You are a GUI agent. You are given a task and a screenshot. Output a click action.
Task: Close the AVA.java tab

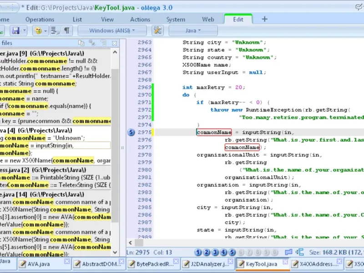point(67,261)
